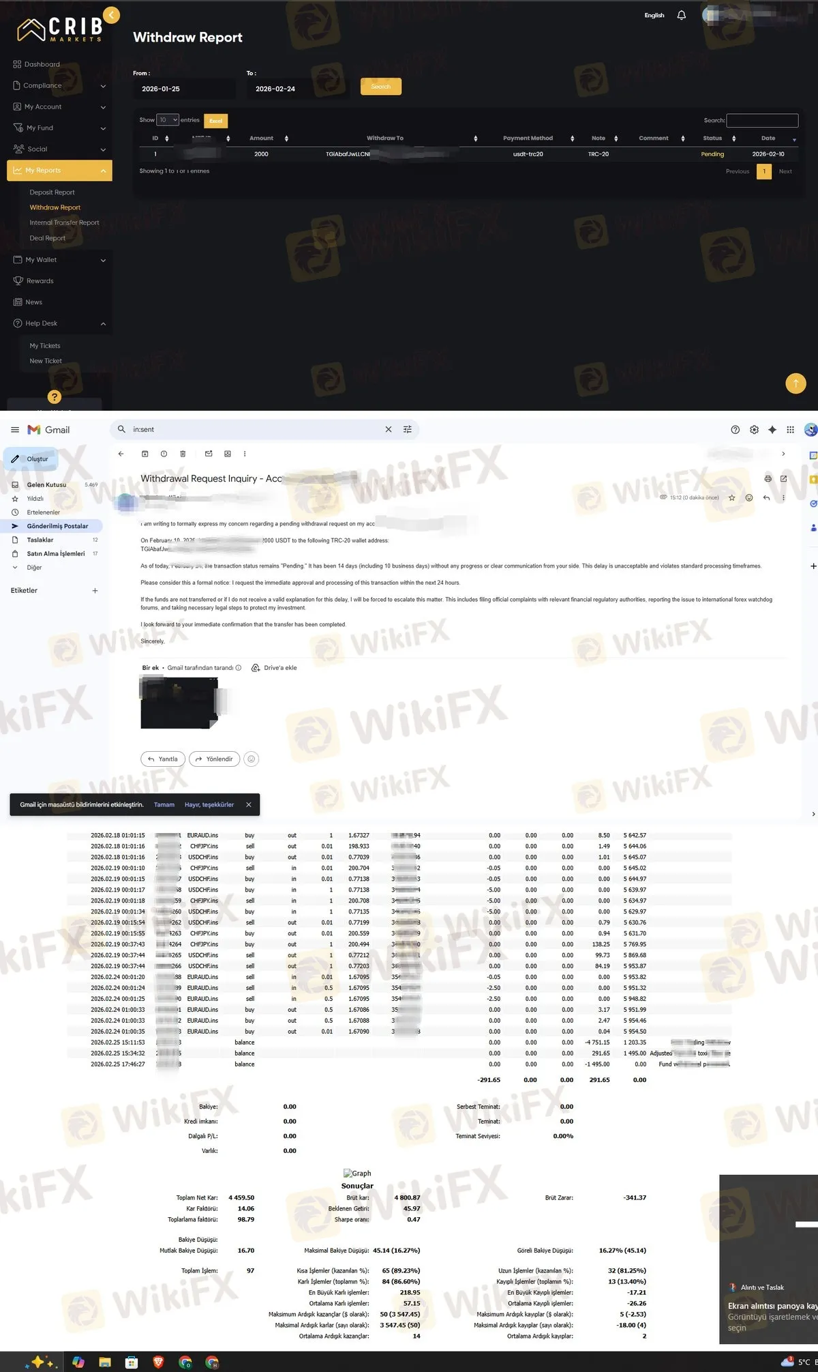Expand the Compliance menu chevron
Viewport: 818px width, 1372px height.
coord(103,86)
